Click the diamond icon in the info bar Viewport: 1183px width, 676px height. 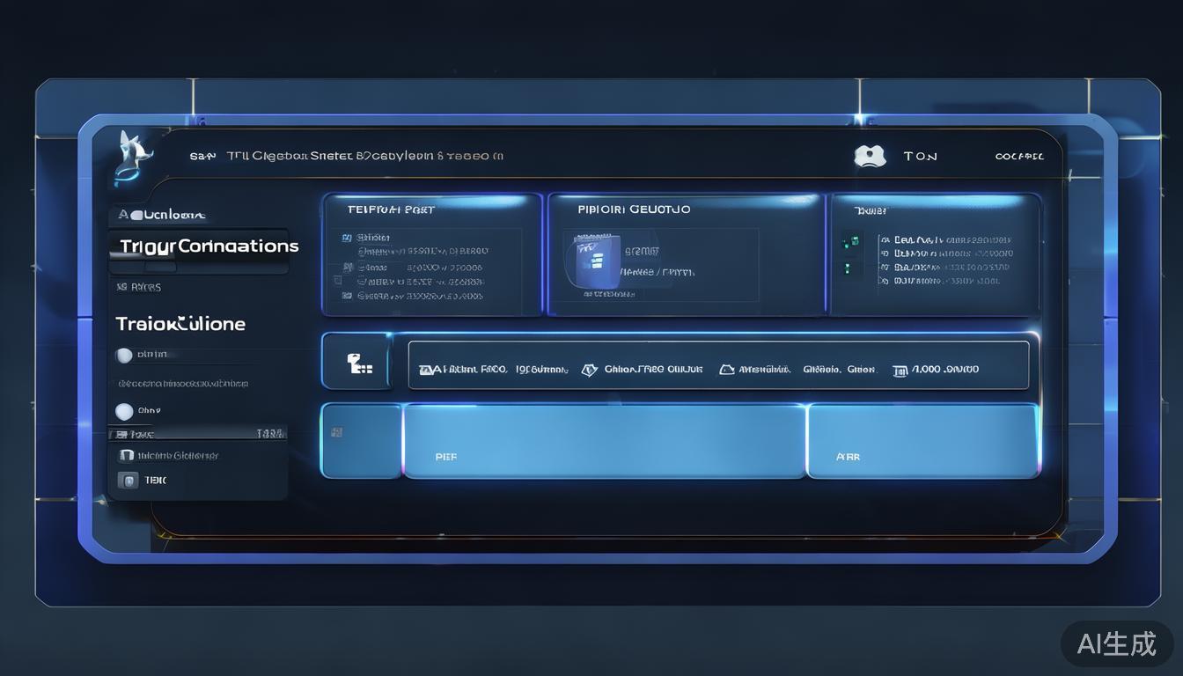[x=589, y=371]
